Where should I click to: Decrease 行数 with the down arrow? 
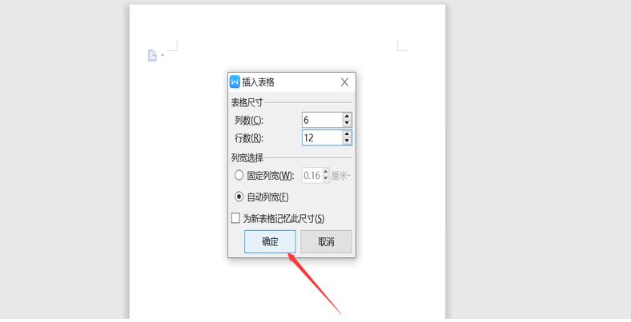(x=347, y=141)
